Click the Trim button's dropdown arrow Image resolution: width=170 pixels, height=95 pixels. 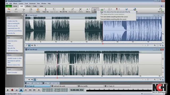97,9
